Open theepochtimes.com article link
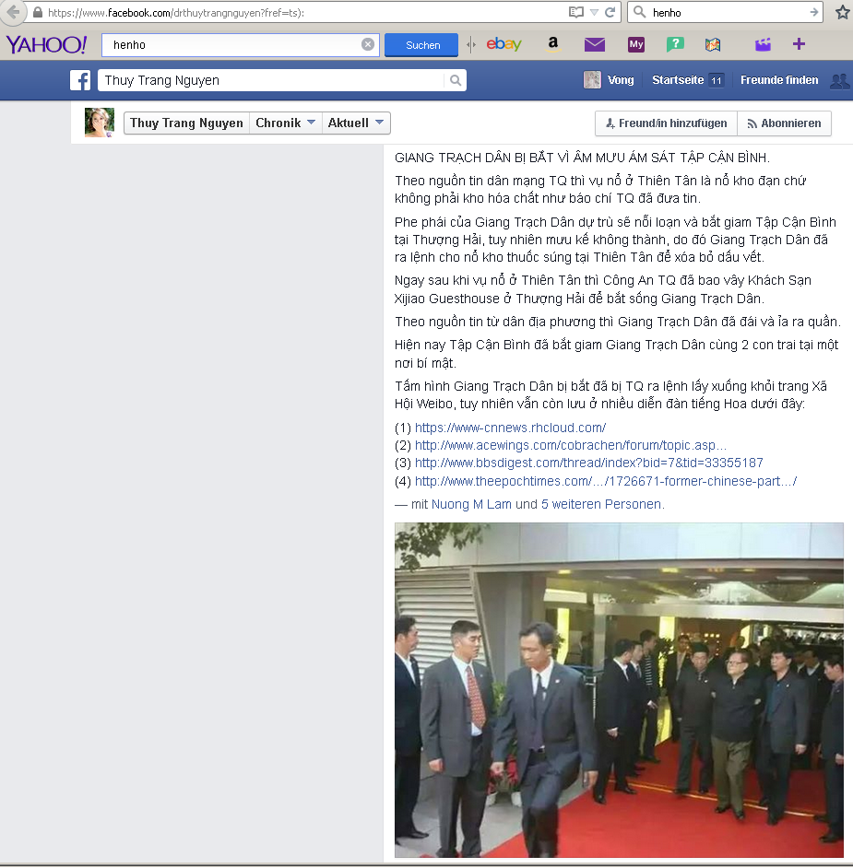The height and width of the screenshot is (868, 853). pyautogui.click(x=606, y=481)
